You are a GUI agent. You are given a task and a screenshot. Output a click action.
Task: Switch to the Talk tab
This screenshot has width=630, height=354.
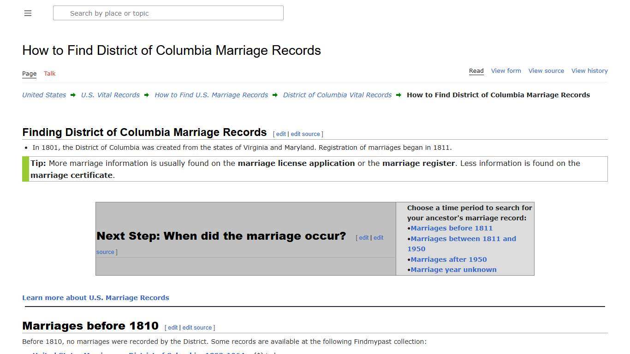coord(49,73)
